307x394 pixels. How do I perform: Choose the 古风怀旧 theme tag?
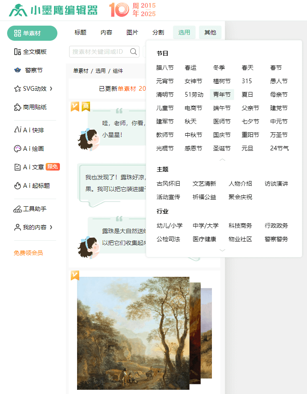(x=168, y=184)
